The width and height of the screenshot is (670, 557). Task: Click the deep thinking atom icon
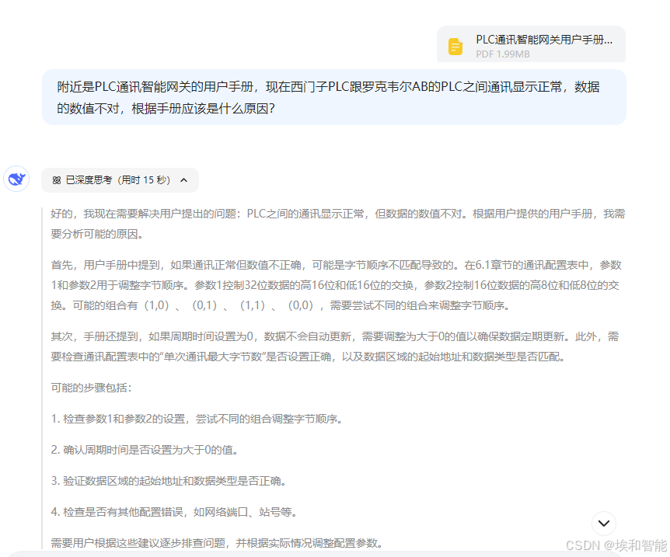[x=57, y=180]
